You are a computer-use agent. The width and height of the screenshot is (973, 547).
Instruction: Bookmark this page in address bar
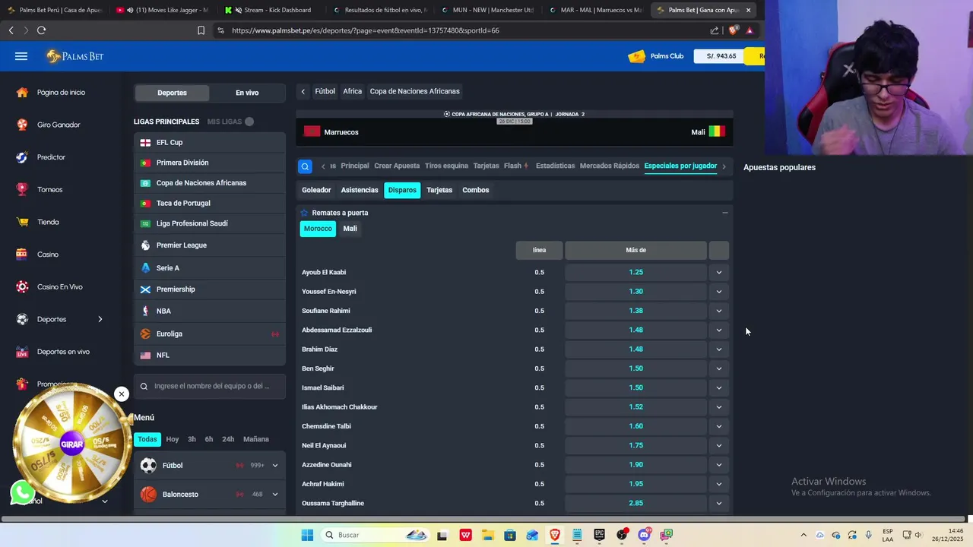(201, 30)
